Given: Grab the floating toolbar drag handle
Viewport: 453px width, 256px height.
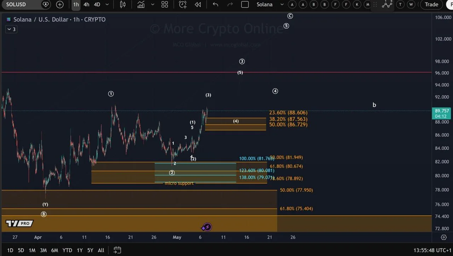Looking at the screenshot, I should pyautogui.click(x=375, y=5).
